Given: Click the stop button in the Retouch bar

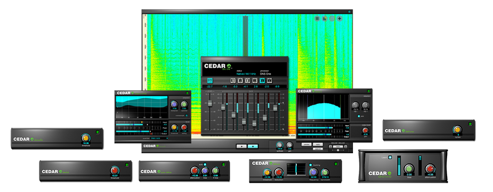Looking at the screenshot, I should point(253,146).
